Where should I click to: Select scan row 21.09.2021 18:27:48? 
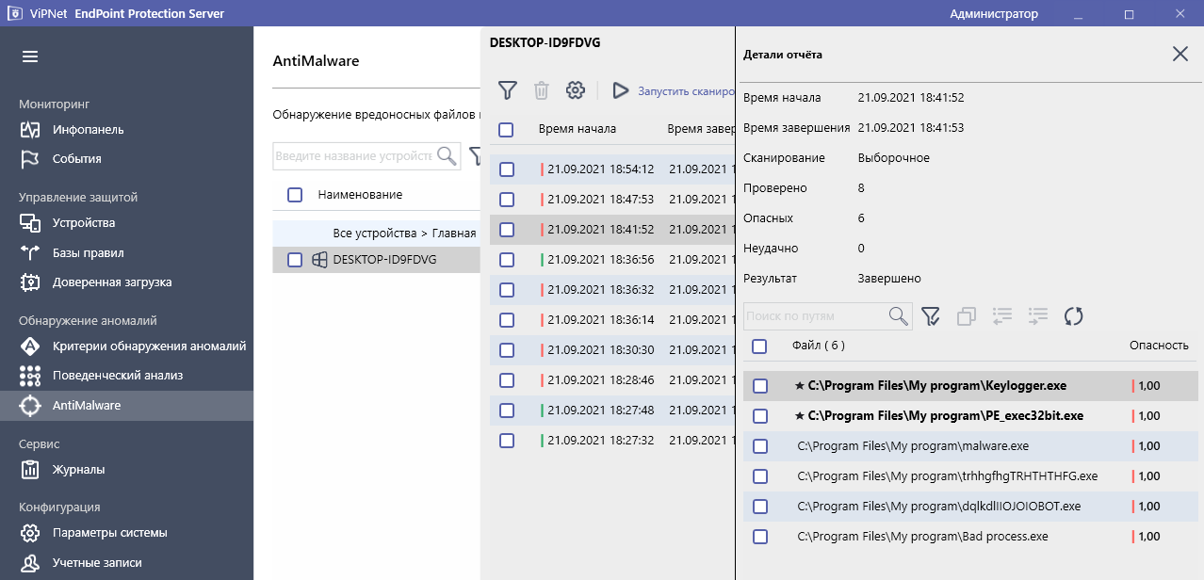pos(612,410)
